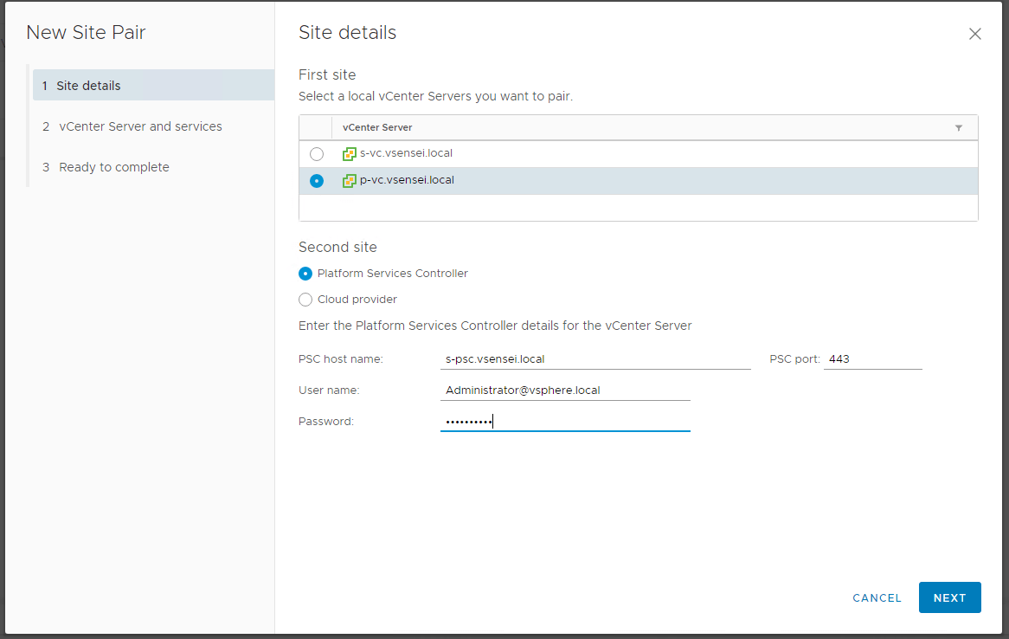Click the Password input field

click(x=564, y=422)
